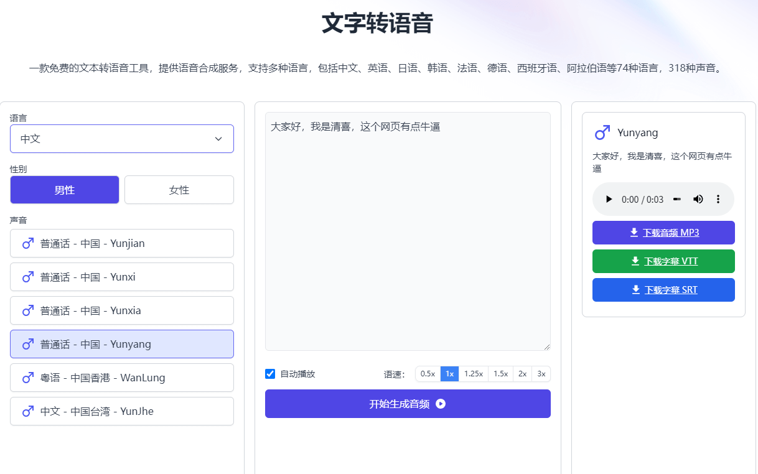Click the 开始生成音频 generate button

click(x=408, y=404)
